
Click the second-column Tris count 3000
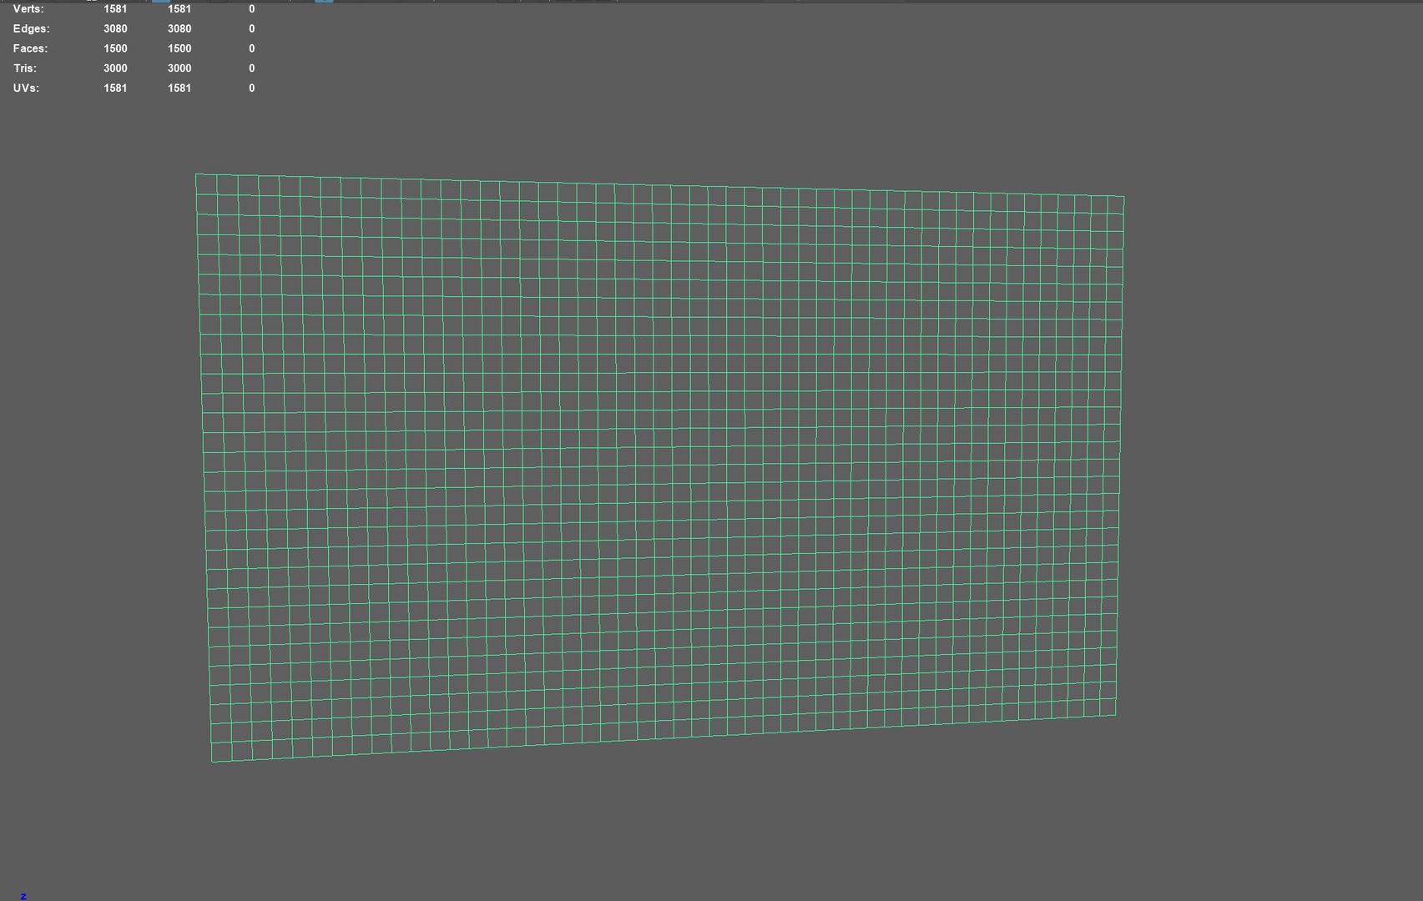(179, 68)
